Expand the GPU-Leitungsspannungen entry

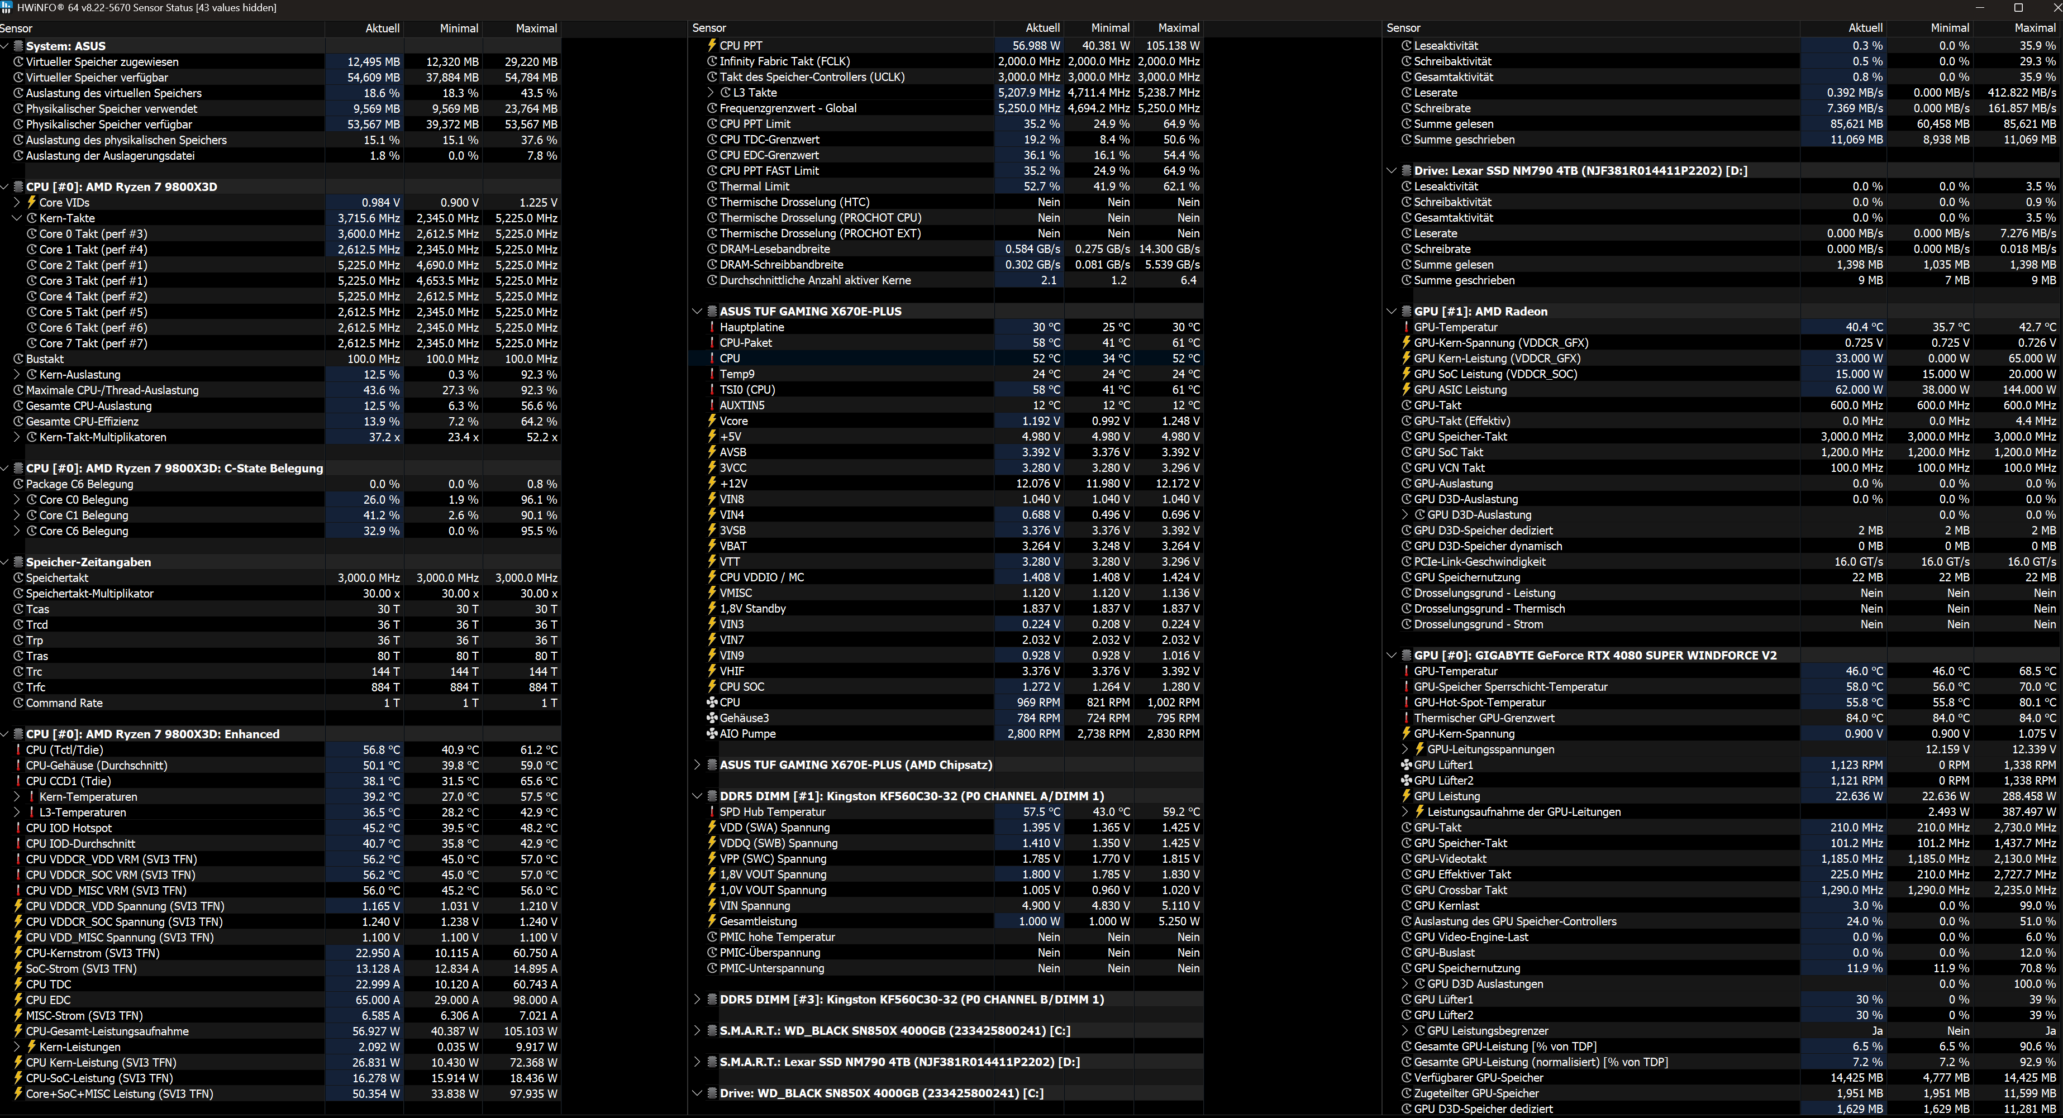[1405, 749]
